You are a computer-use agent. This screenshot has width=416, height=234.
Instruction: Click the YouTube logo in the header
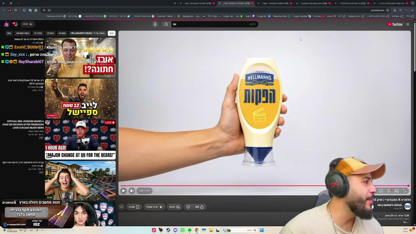pos(395,24)
